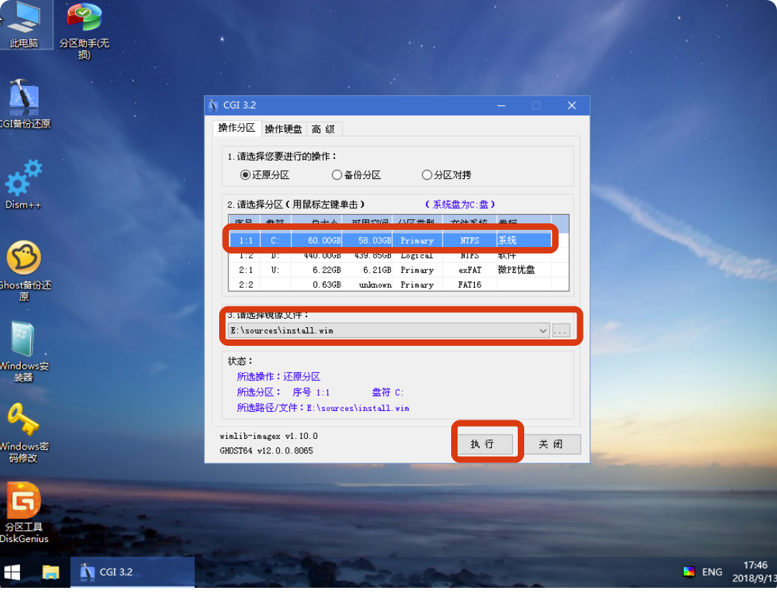
Task: Click the ENG language indicator in tray
Action: pyautogui.click(x=712, y=572)
